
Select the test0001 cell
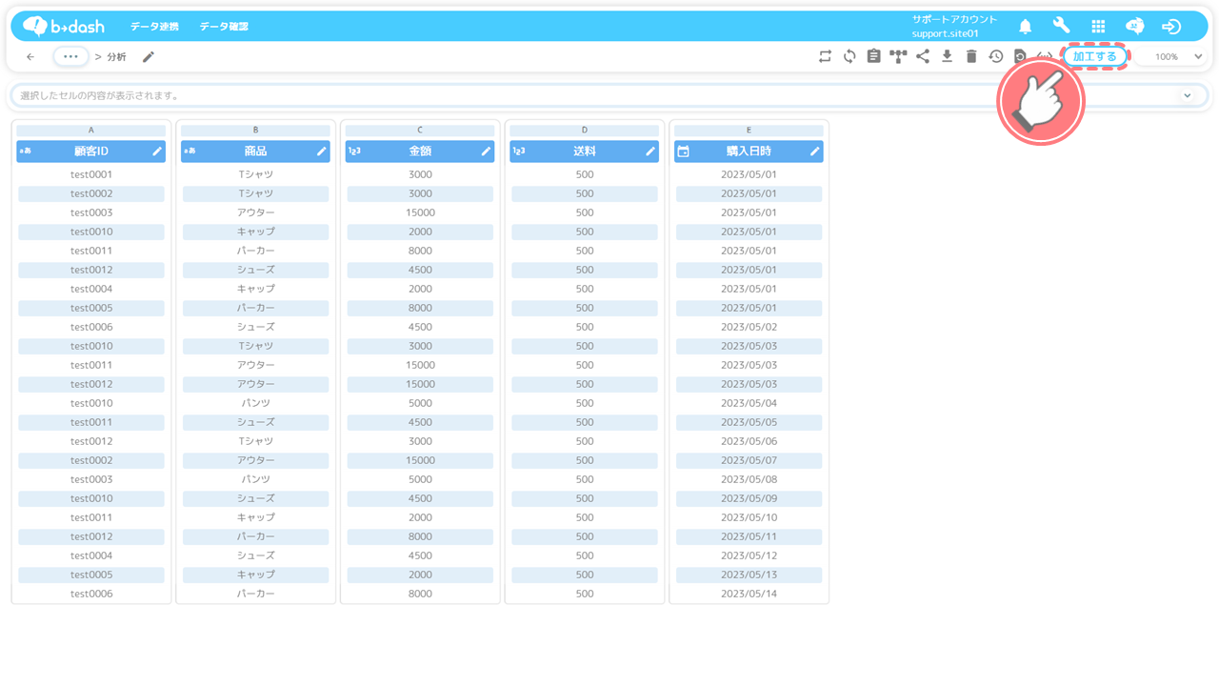(91, 174)
